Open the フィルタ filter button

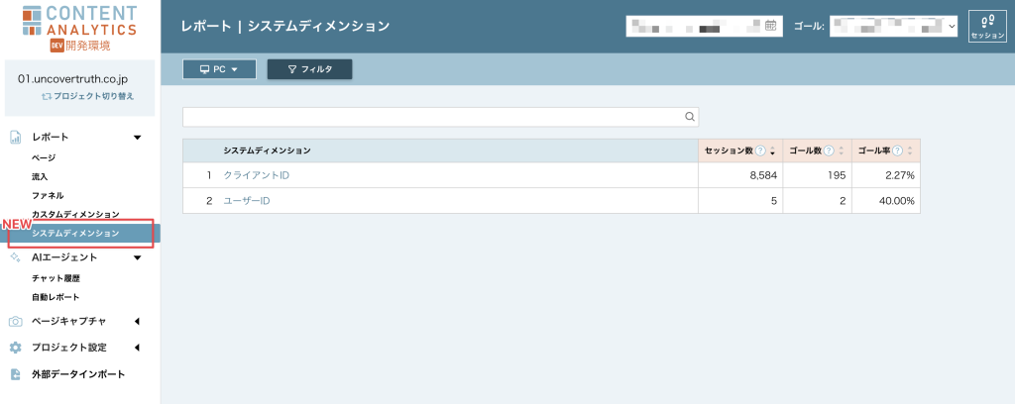[x=309, y=69]
